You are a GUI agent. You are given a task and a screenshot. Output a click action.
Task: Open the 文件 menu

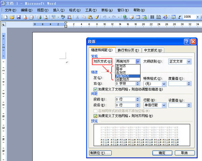[x=10, y=10]
